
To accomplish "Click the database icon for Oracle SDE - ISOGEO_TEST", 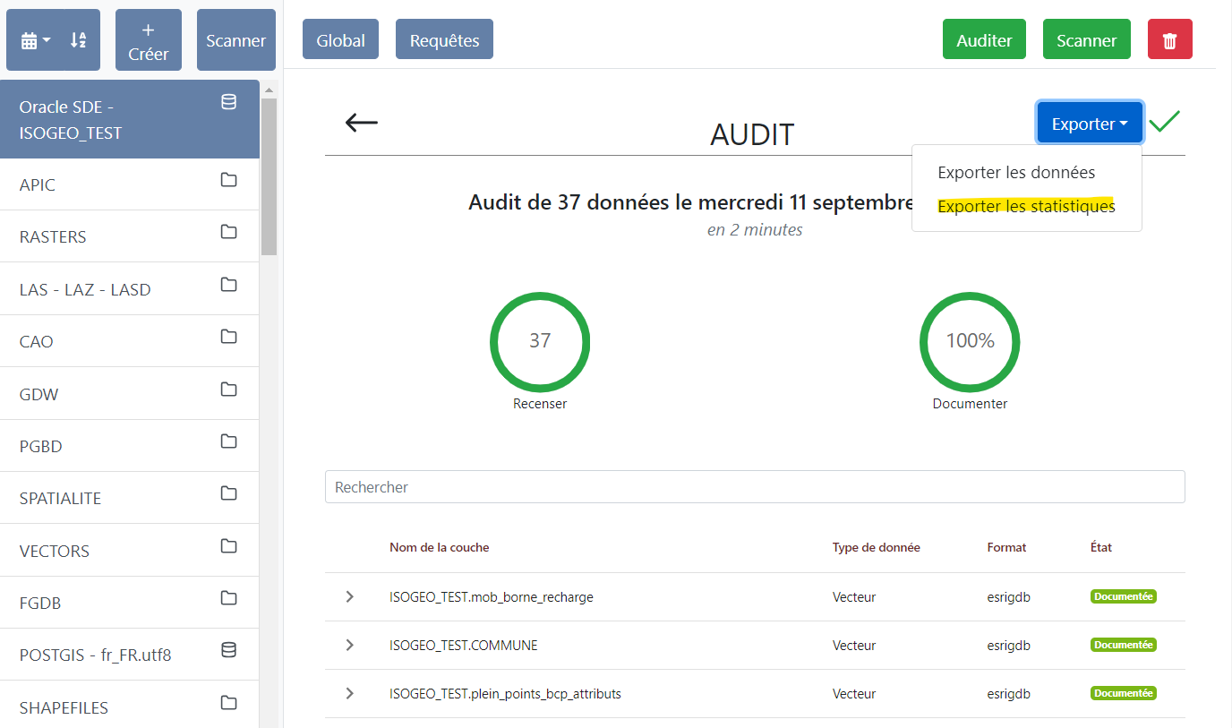I will pyautogui.click(x=228, y=102).
